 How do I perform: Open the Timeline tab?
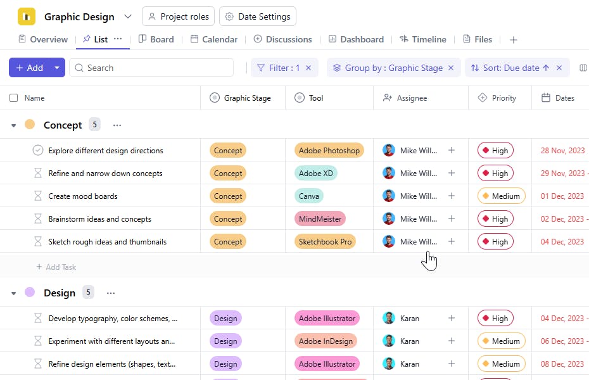point(422,39)
